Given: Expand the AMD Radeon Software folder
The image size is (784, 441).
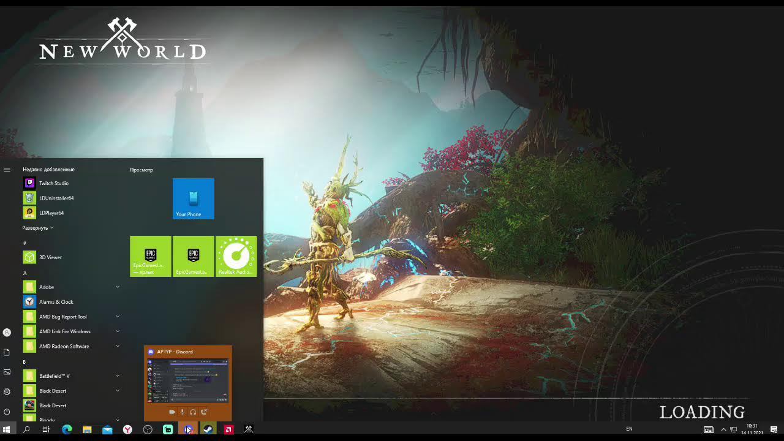Looking at the screenshot, I should [118, 346].
